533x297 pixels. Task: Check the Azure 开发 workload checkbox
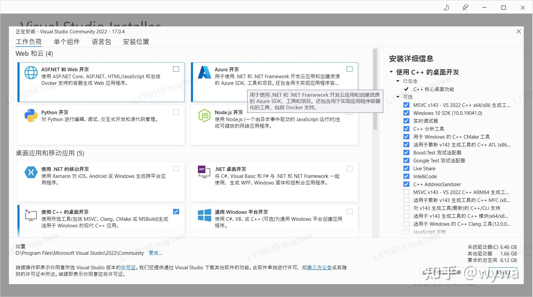(x=350, y=69)
